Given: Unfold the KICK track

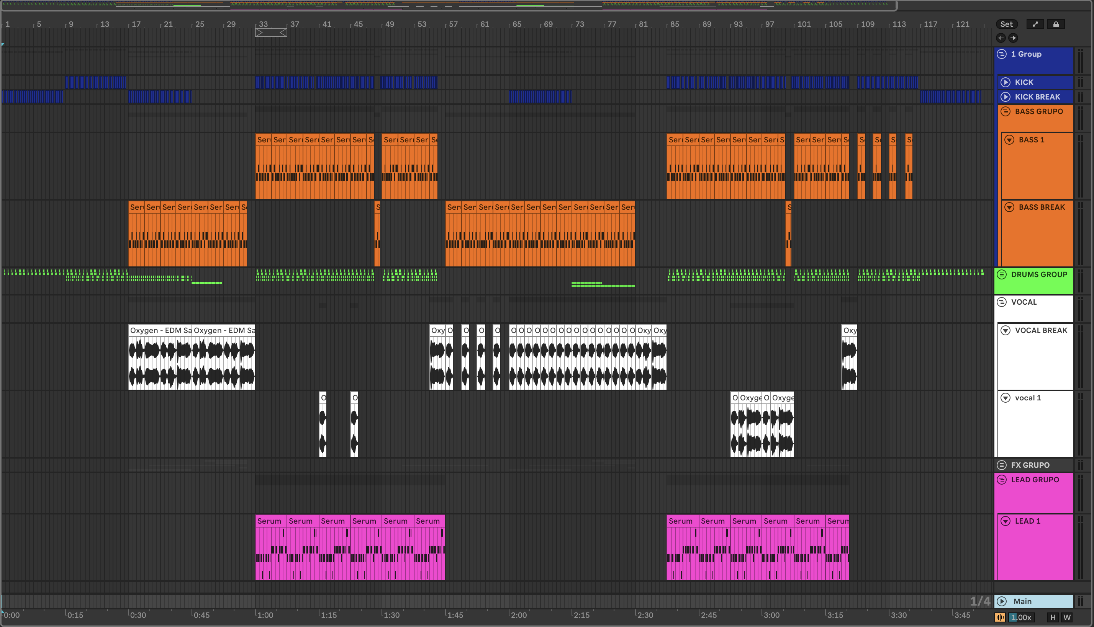Looking at the screenshot, I should [x=1005, y=82].
